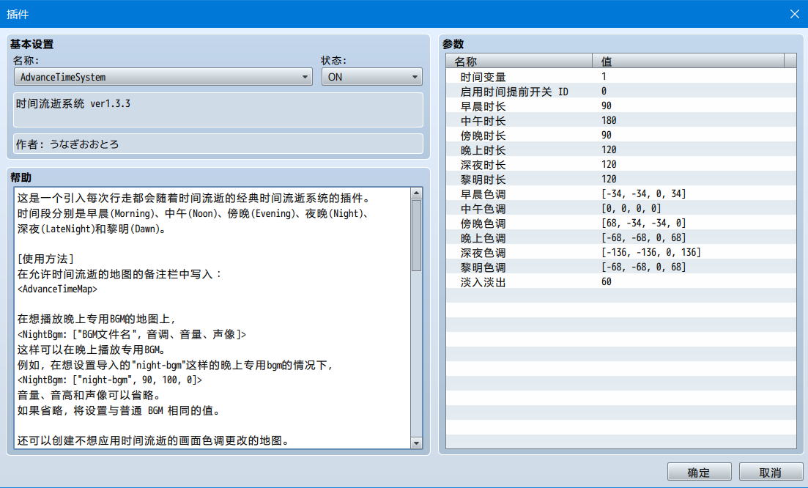Click the value [-34, -34, 0, 34]
The image size is (808, 488).
[x=644, y=193]
